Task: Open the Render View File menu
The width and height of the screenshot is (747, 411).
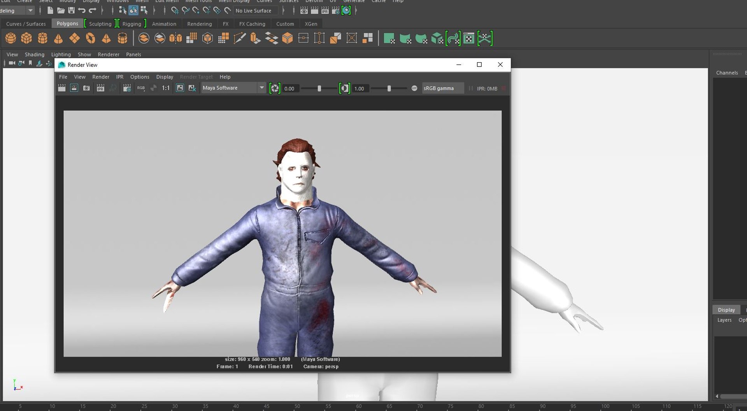Action: 63,77
